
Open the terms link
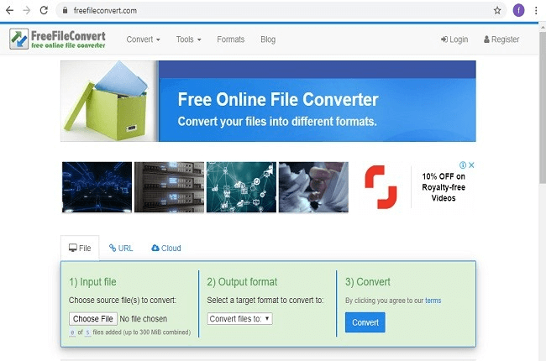click(433, 301)
